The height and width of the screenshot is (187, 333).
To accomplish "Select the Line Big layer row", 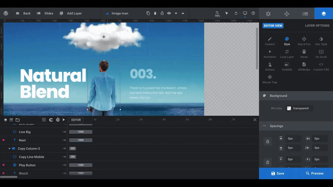I will [x=34, y=132].
